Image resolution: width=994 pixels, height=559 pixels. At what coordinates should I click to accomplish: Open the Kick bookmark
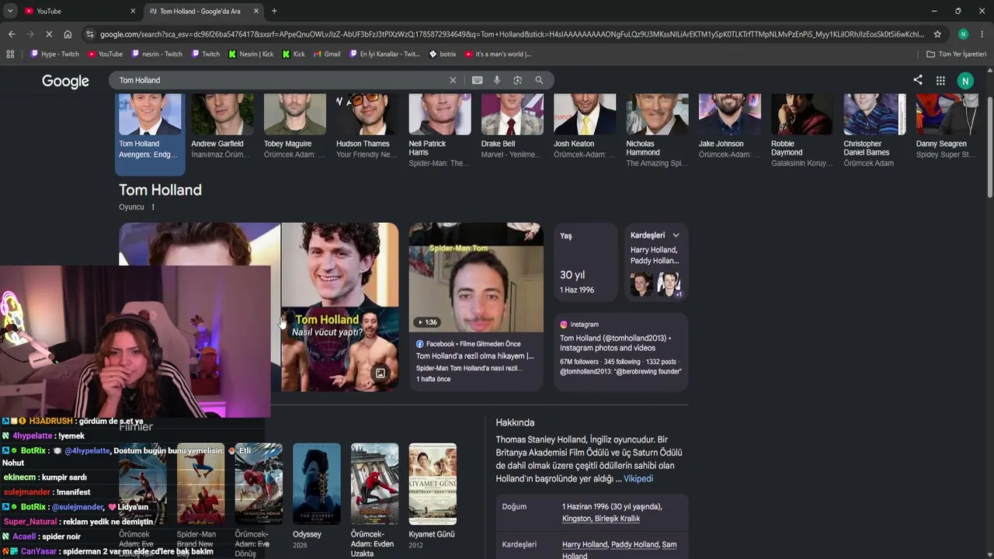(x=294, y=54)
